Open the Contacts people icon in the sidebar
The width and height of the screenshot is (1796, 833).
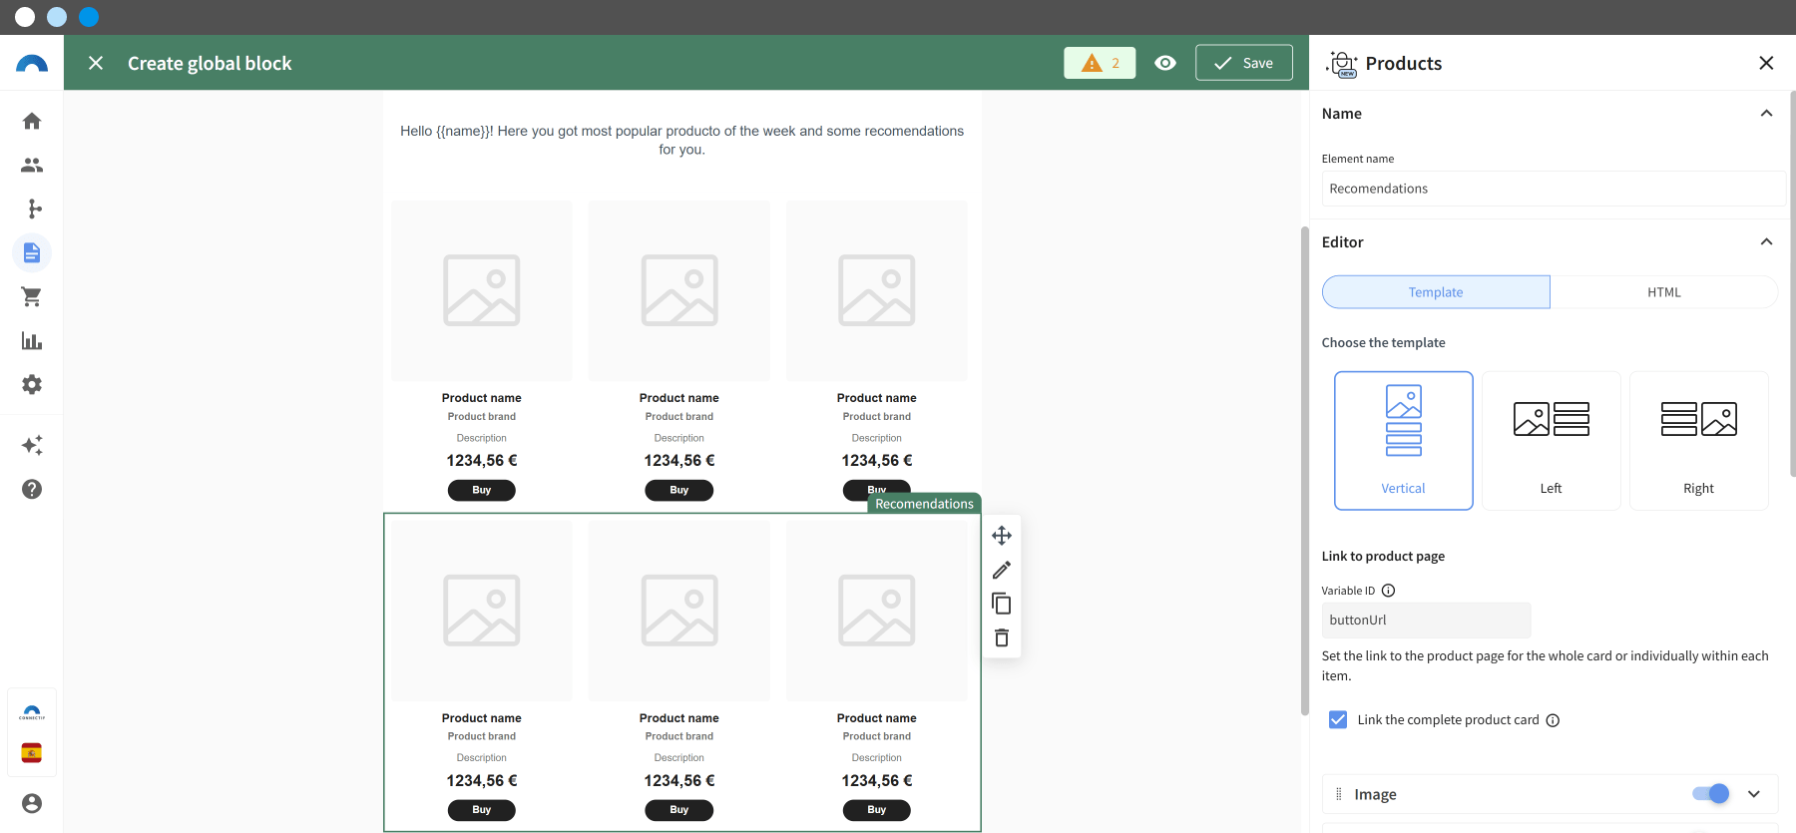(32, 165)
